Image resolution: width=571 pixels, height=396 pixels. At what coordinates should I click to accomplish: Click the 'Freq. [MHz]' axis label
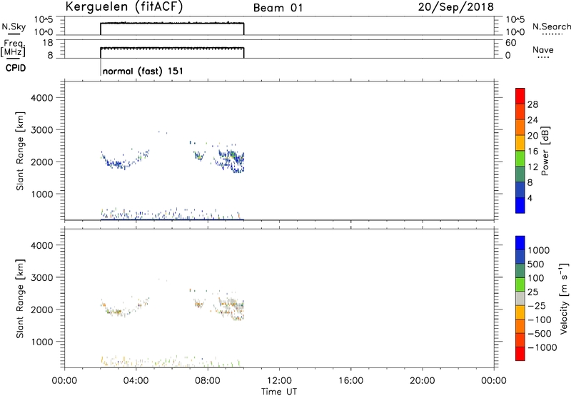(13, 48)
